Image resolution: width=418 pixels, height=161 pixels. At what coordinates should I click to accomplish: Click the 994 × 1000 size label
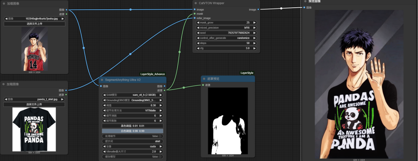pyautogui.click(x=34, y=153)
